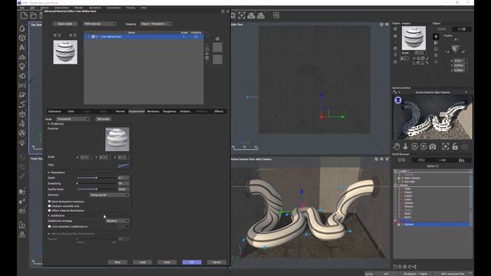Image resolution: width=491 pixels, height=276 pixels.
Task: Select the 3D Text tool icon
Action: pyautogui.click(x=22, y=48)
